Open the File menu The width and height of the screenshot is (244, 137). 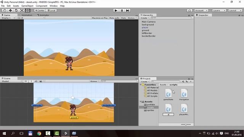click(x=3, y=6)
